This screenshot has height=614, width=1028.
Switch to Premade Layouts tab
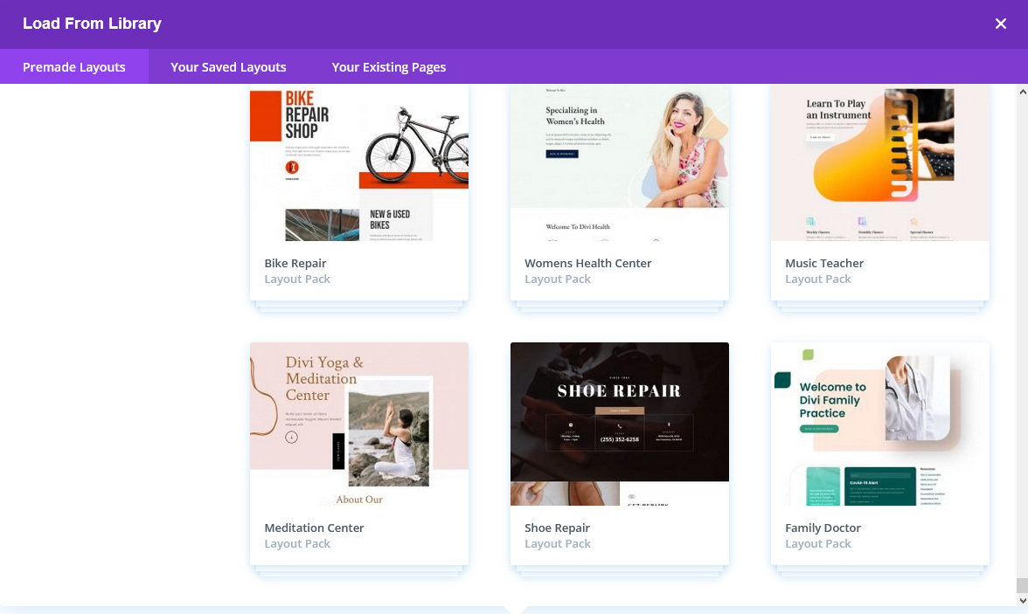pyautogui.click(x=74, y=67)
